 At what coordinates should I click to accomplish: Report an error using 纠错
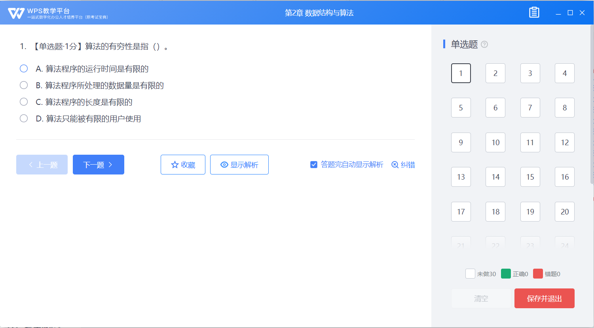(403, 165)
